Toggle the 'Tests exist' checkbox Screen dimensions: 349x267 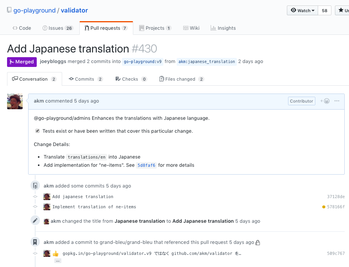pos(38,131)
